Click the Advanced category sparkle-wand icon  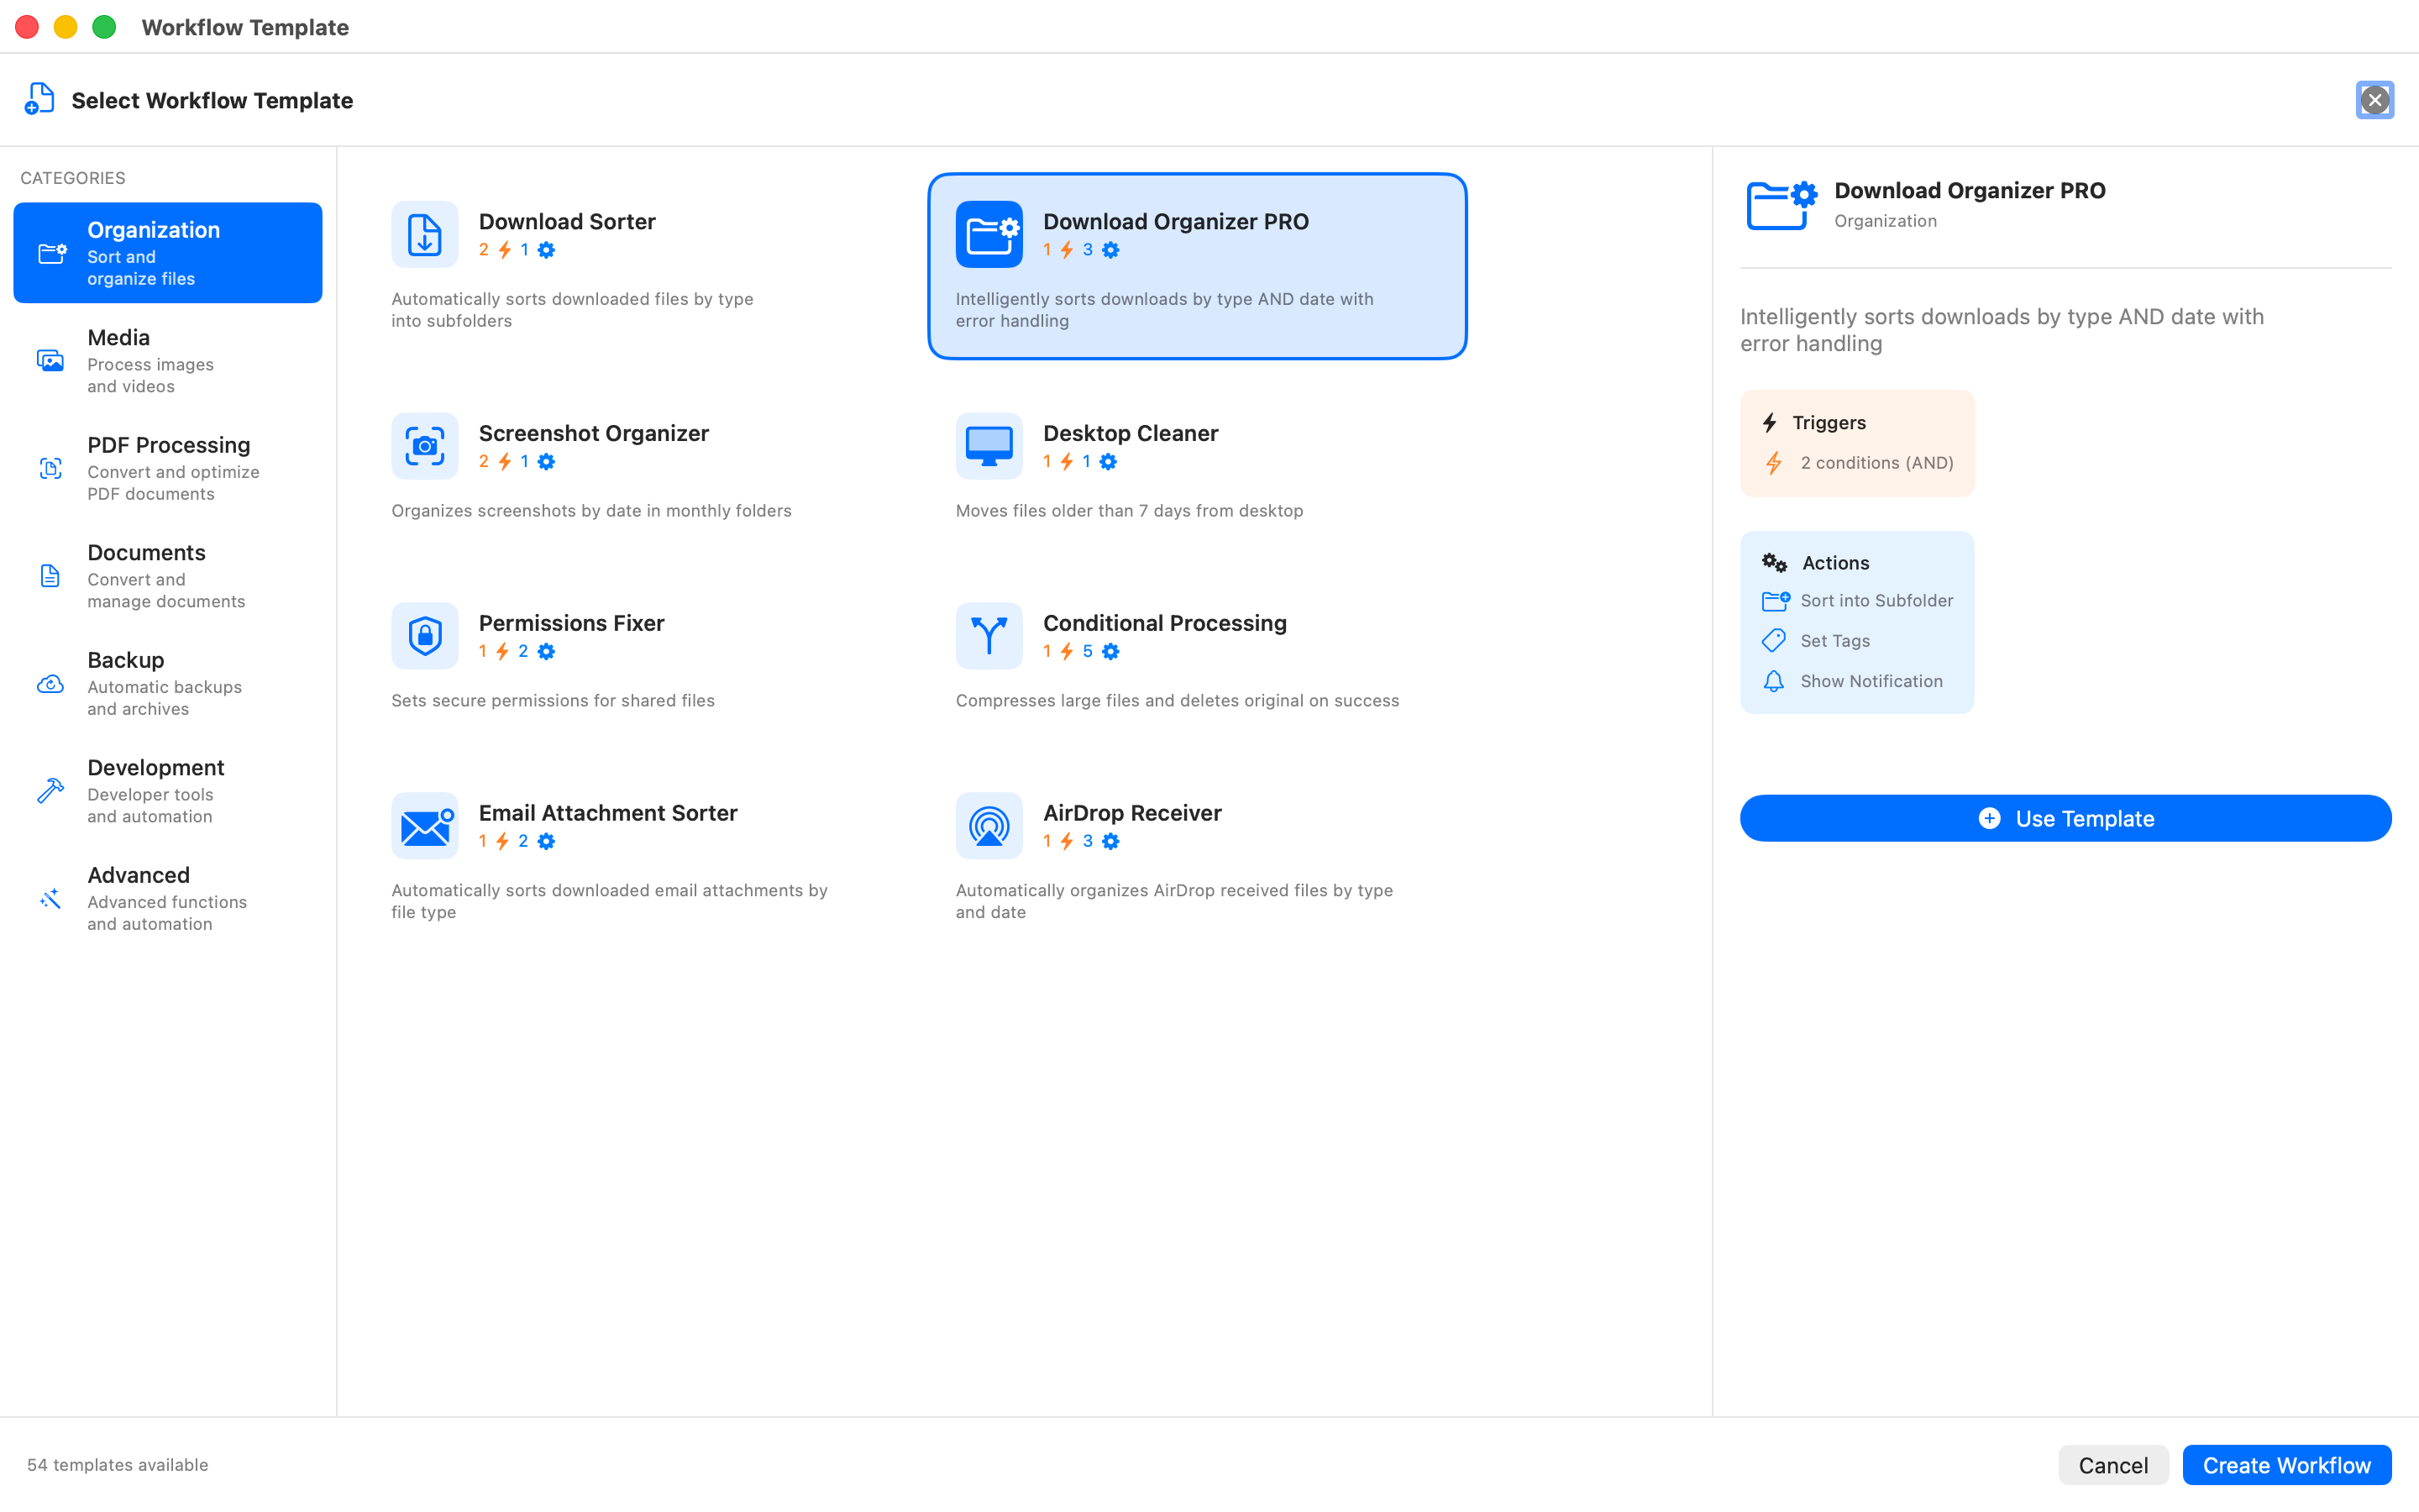[x=50, y=898]
